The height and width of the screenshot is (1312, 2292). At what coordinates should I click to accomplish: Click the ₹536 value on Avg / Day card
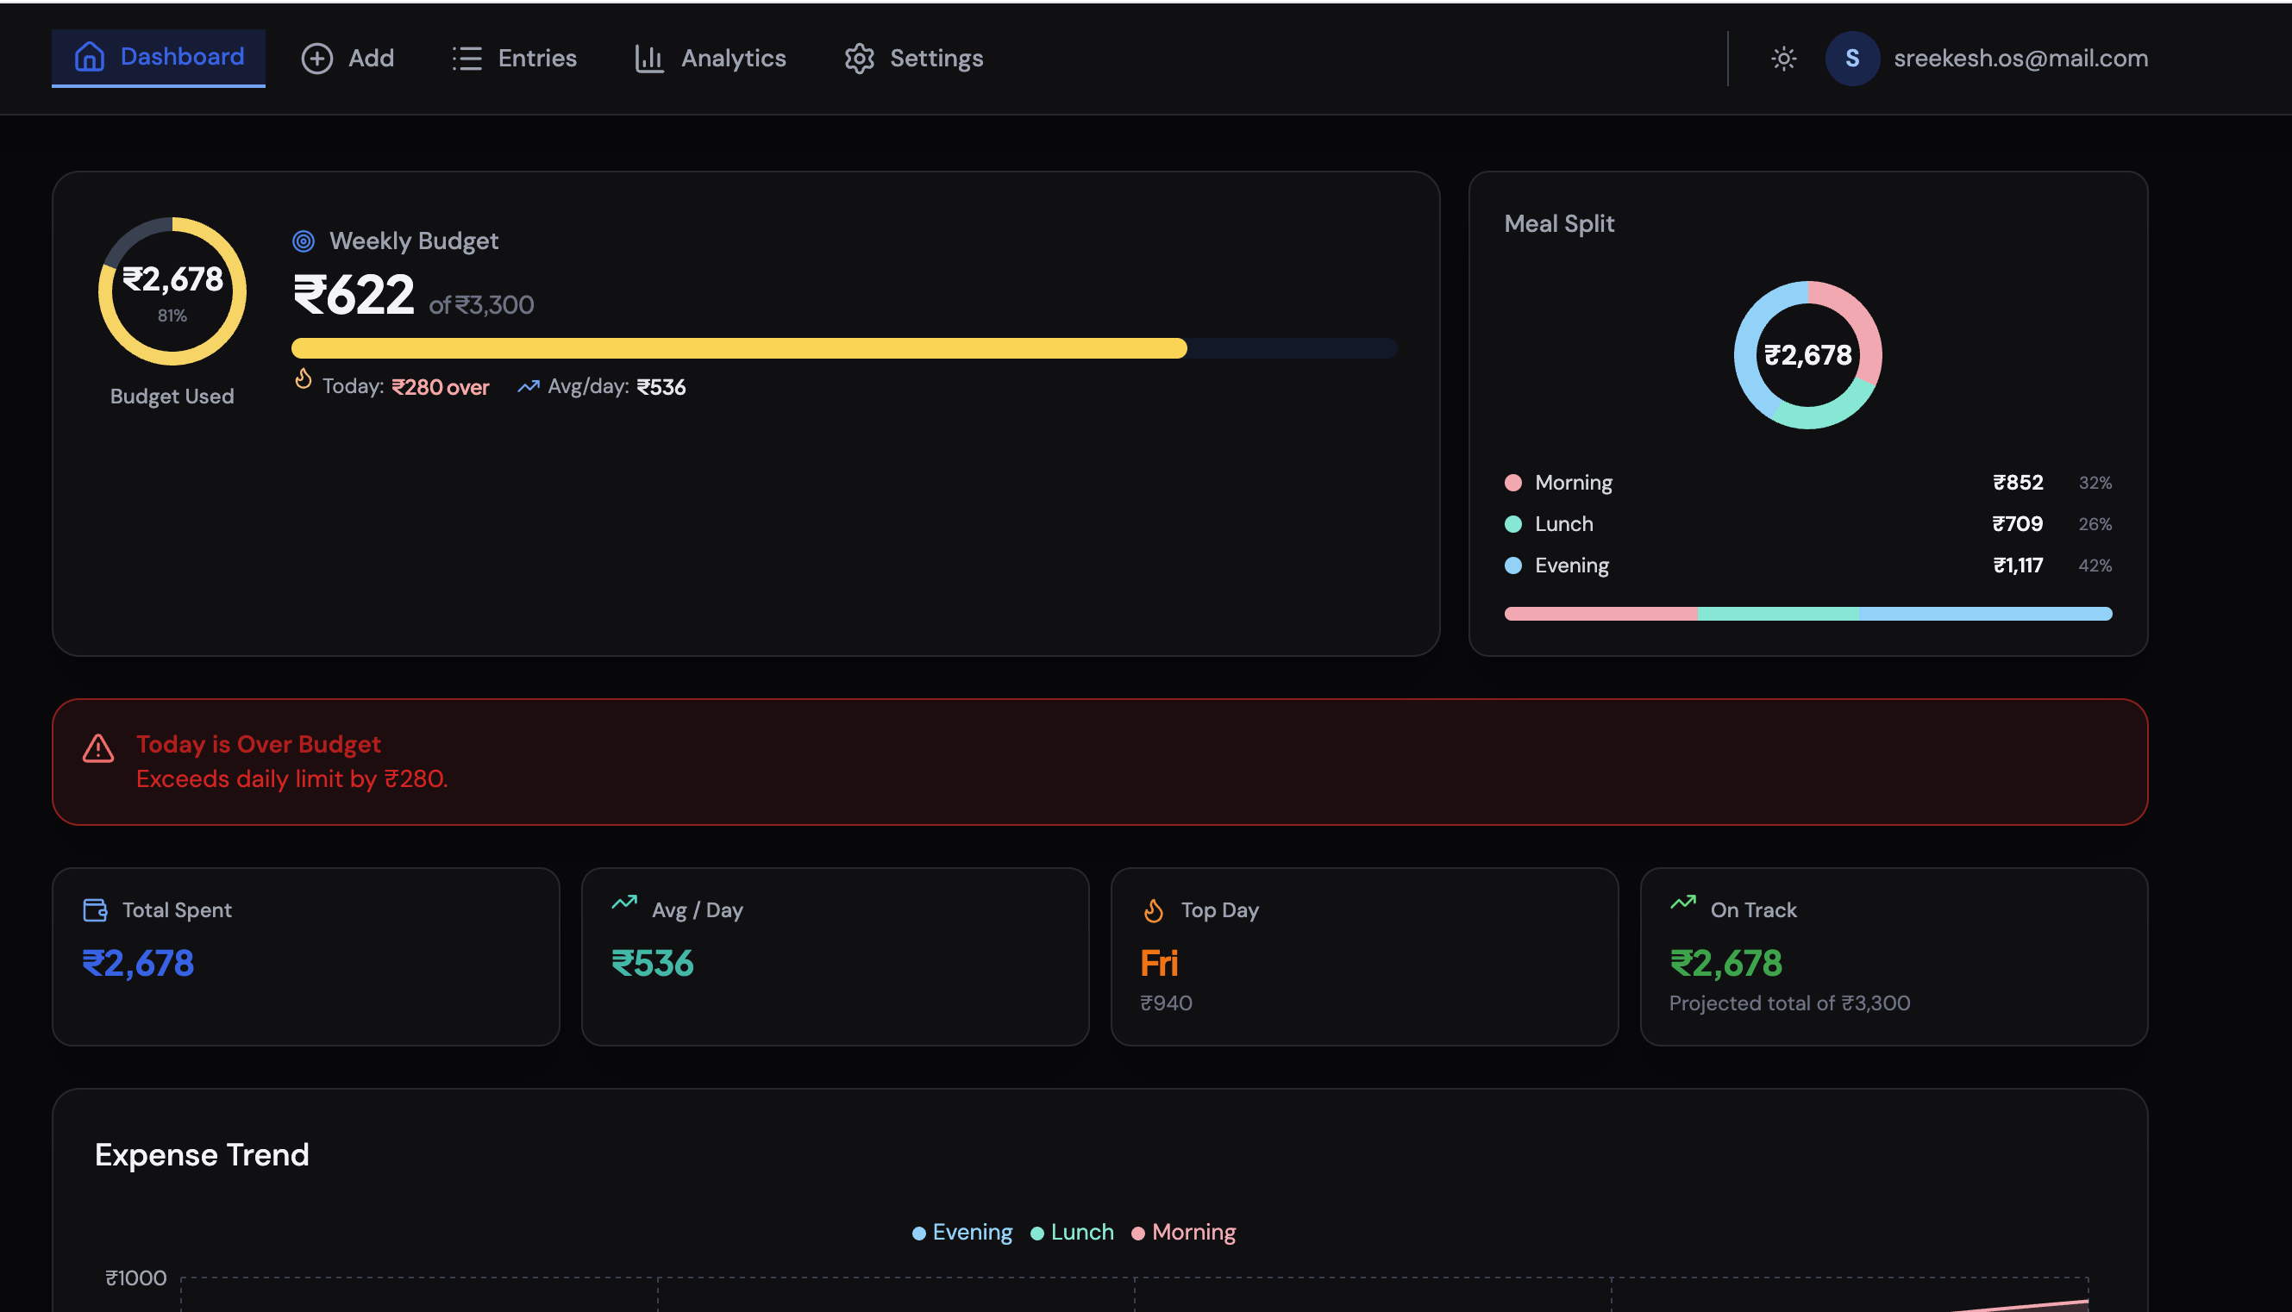tap(653, 965)
